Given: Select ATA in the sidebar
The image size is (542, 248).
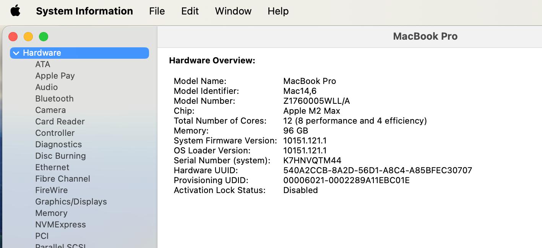Looking at the screenshot, I should pos(43,64).
